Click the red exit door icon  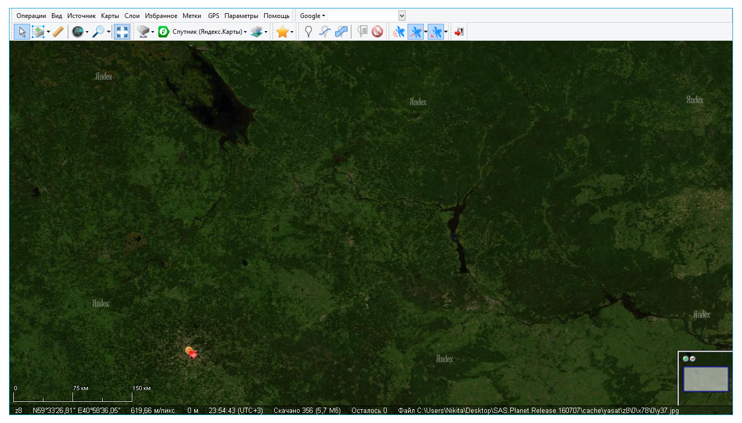pyautogui.click(x=459, y=32)
